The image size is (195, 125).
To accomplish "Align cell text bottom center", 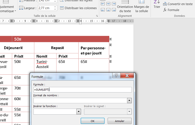I will pos(108,10).
